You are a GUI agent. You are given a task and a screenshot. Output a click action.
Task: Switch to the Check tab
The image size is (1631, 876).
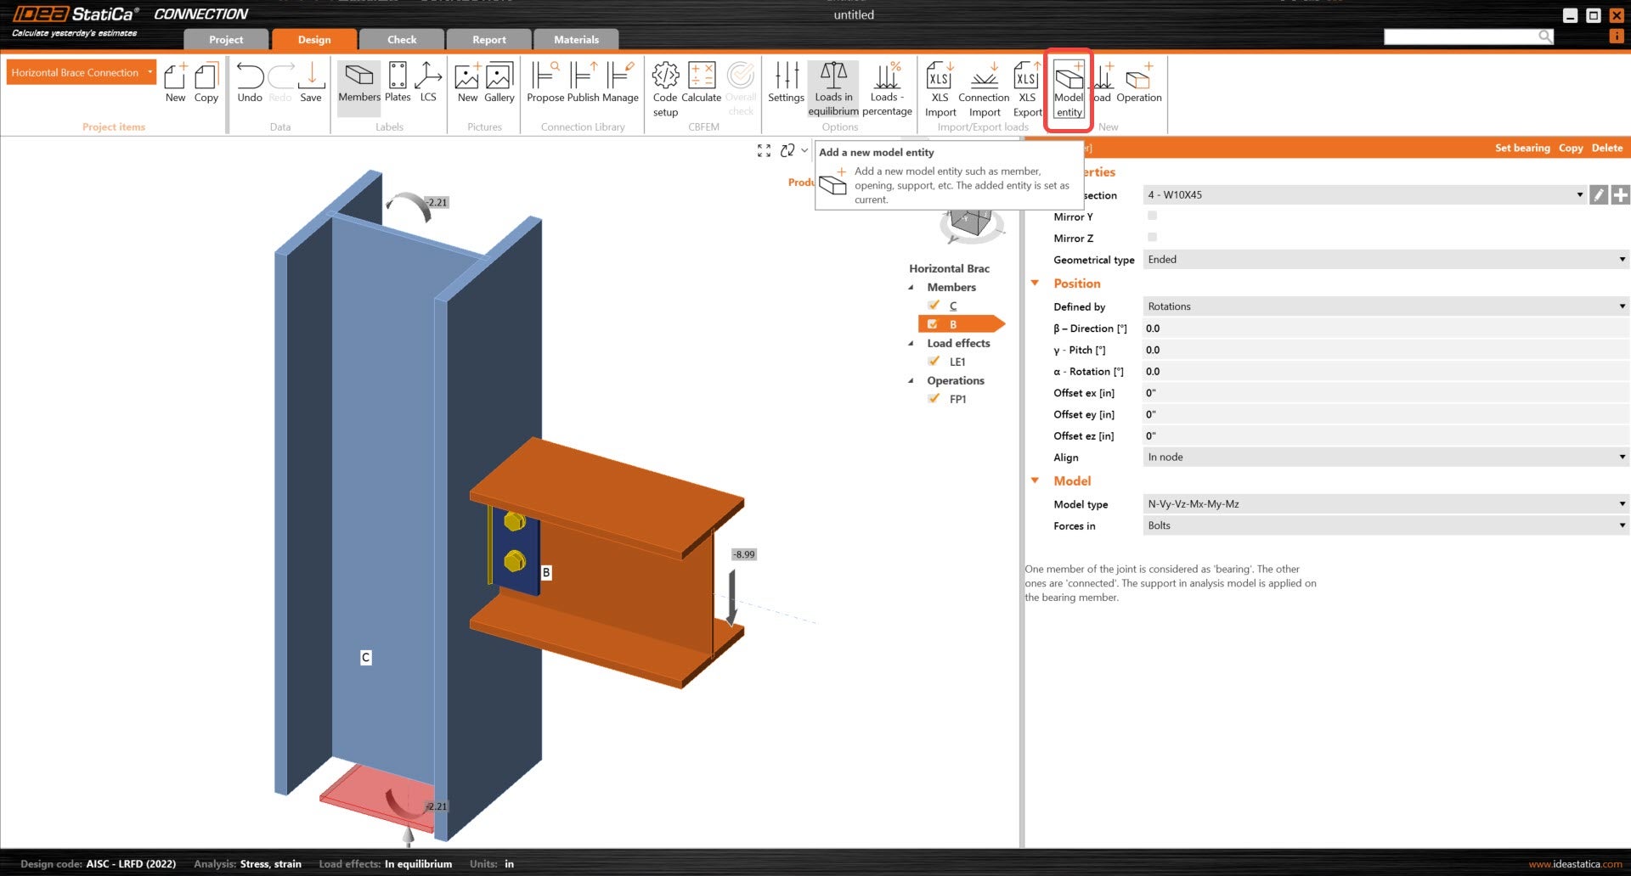402,40
